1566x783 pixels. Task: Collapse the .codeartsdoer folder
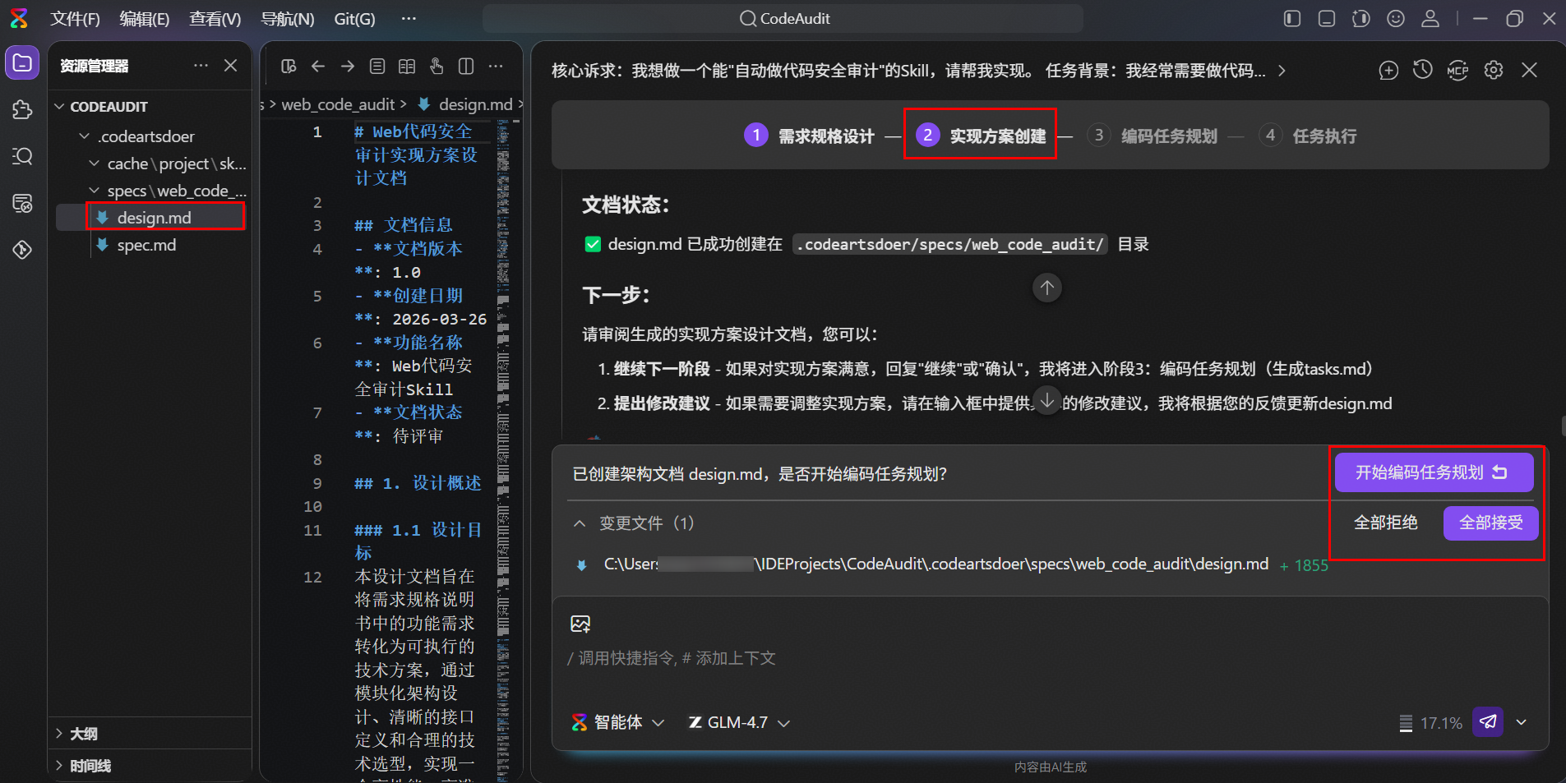coord(84,136)
